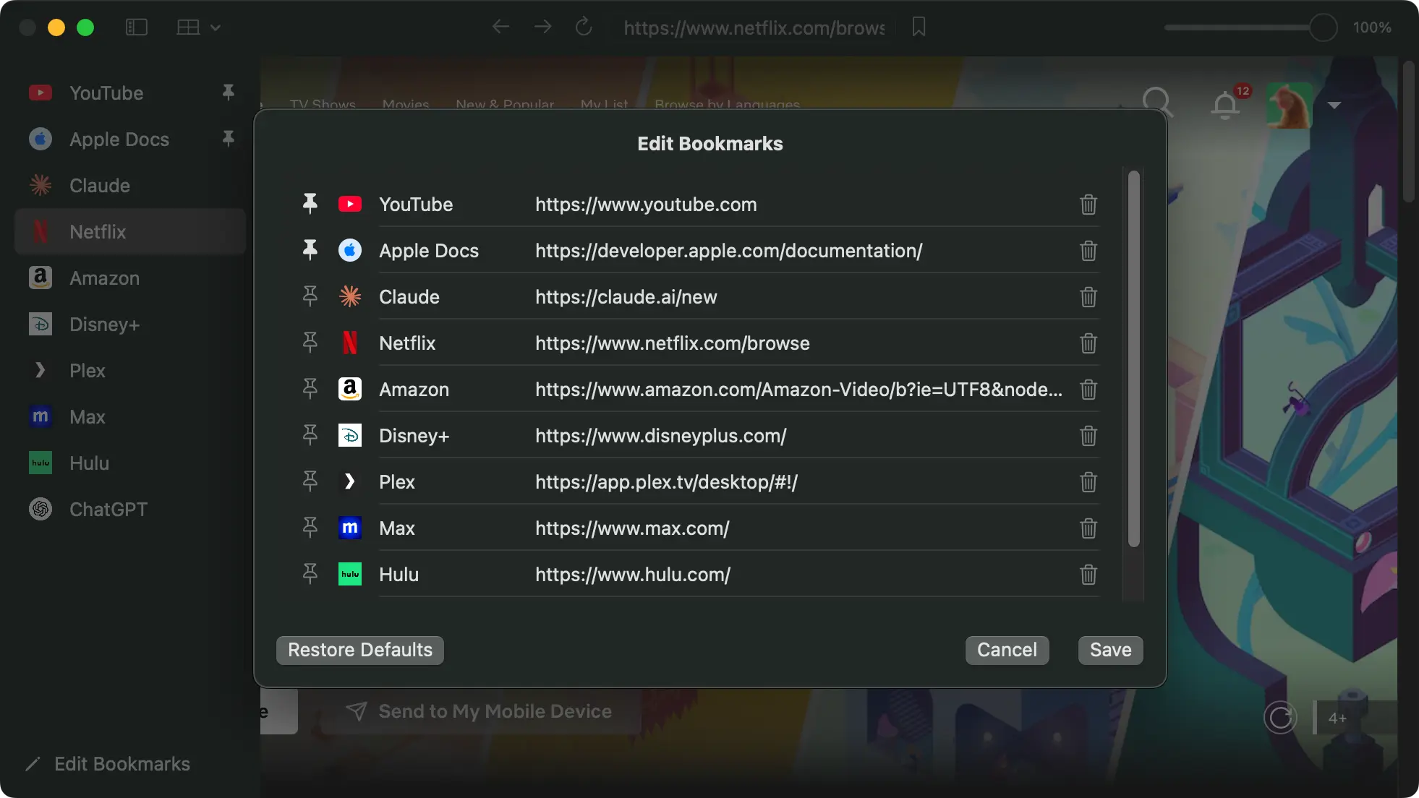Reload the current page
Screen dimensions: 1419x798
(x=584, y=27)
